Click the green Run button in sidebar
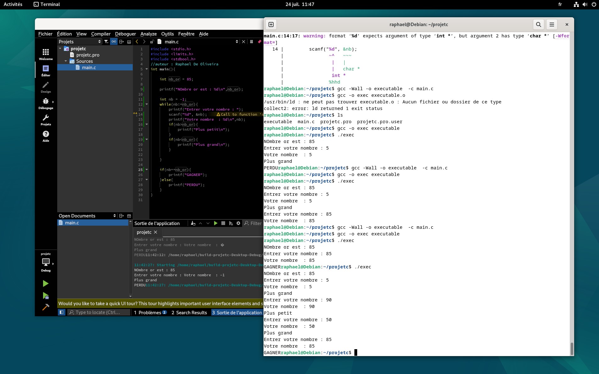Viewport: 599px width, 374px height. [46, 283]
